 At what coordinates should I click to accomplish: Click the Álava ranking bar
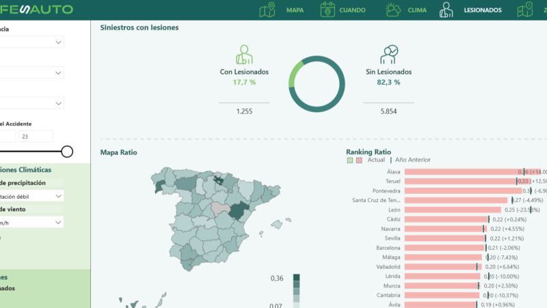(472, 172)
